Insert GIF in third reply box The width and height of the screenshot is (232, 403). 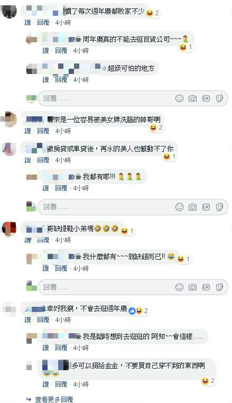[206, 287]
